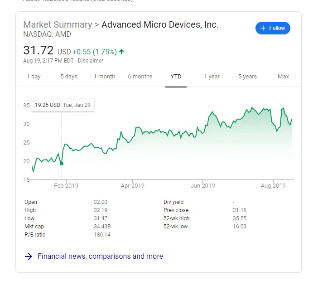This screenshot has height=290, width=313.
Task: Click the green up arrow beside percentage change
Action: [x=121, y=52]
